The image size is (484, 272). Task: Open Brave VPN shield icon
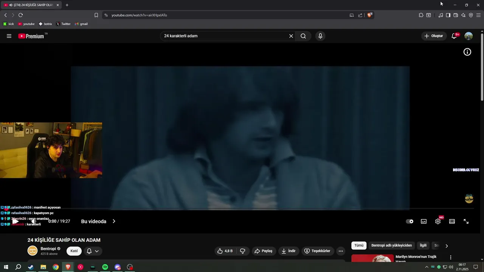[x=471, y=15]
